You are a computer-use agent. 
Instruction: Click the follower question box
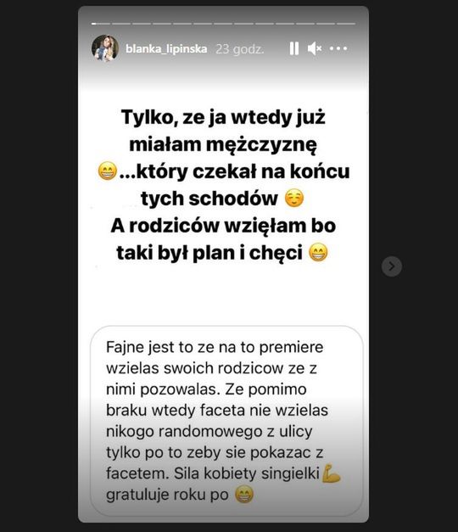click(x=226, y=421)
